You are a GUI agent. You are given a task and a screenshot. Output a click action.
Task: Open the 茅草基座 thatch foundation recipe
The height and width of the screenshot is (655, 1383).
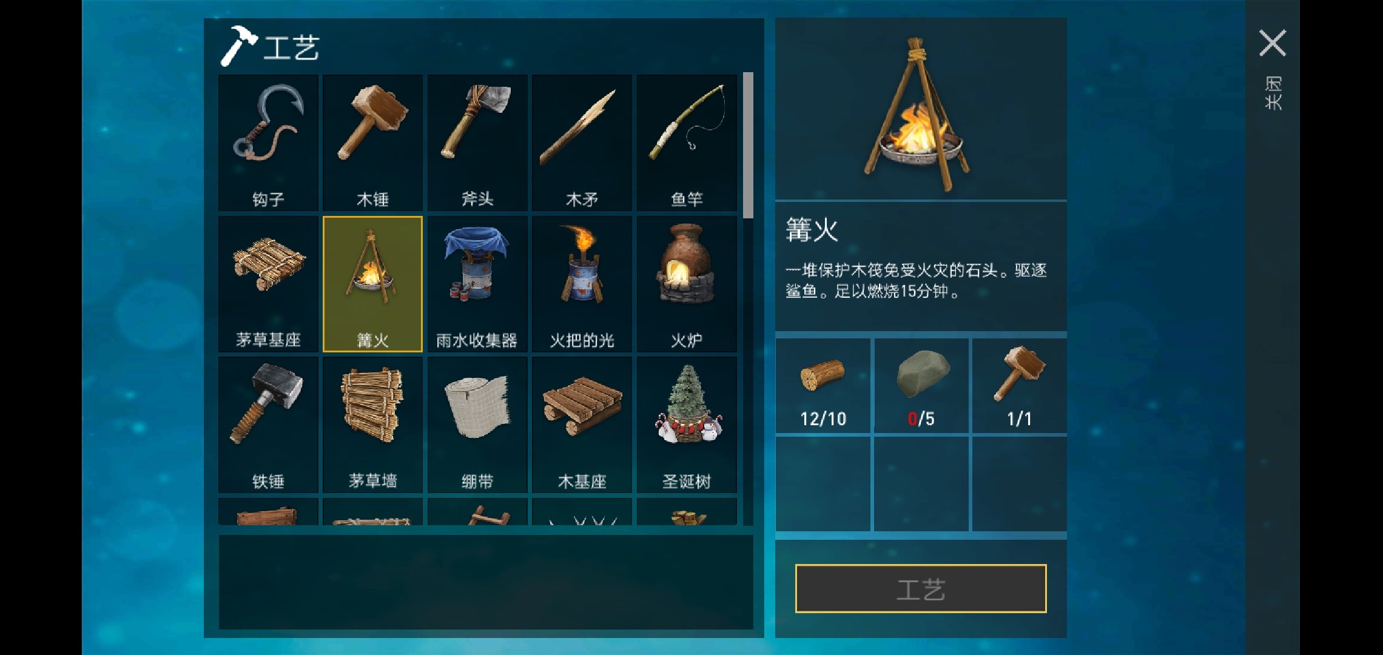268,284
